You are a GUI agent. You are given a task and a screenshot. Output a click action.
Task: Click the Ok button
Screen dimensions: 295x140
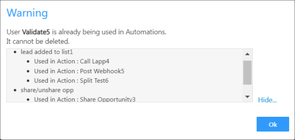point(273,124)
